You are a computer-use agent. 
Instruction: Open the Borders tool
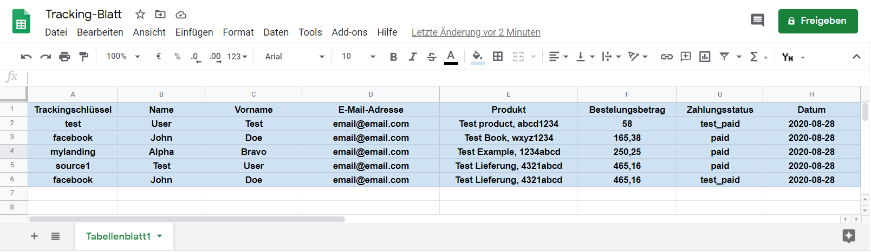[498, 57]
